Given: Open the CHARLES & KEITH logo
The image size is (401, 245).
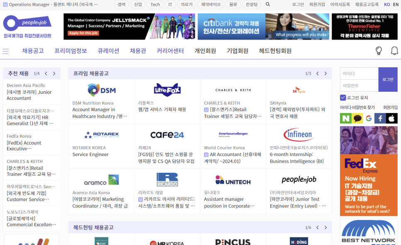Looking at the screenshot, I should (x=233, y=90).
